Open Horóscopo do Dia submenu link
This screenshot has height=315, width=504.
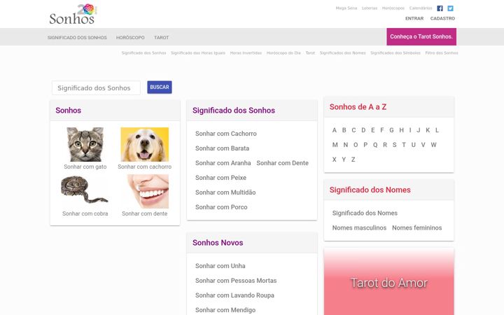click(x=283, y=53)
